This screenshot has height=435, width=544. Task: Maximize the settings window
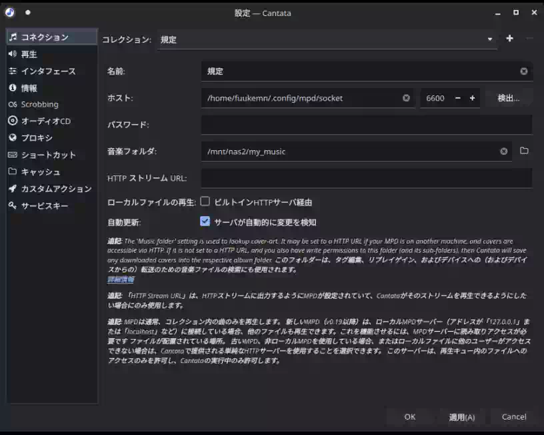[516, 13]
